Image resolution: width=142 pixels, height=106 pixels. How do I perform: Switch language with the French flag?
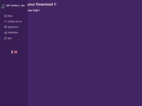pyautogui.click(x=12, y=52)
